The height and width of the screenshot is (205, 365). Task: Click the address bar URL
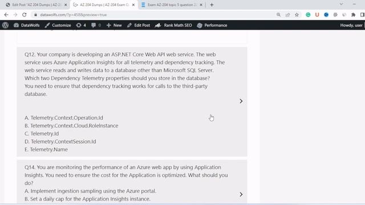pos(74,15)
